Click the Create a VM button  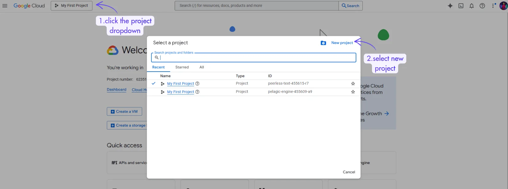124,112
